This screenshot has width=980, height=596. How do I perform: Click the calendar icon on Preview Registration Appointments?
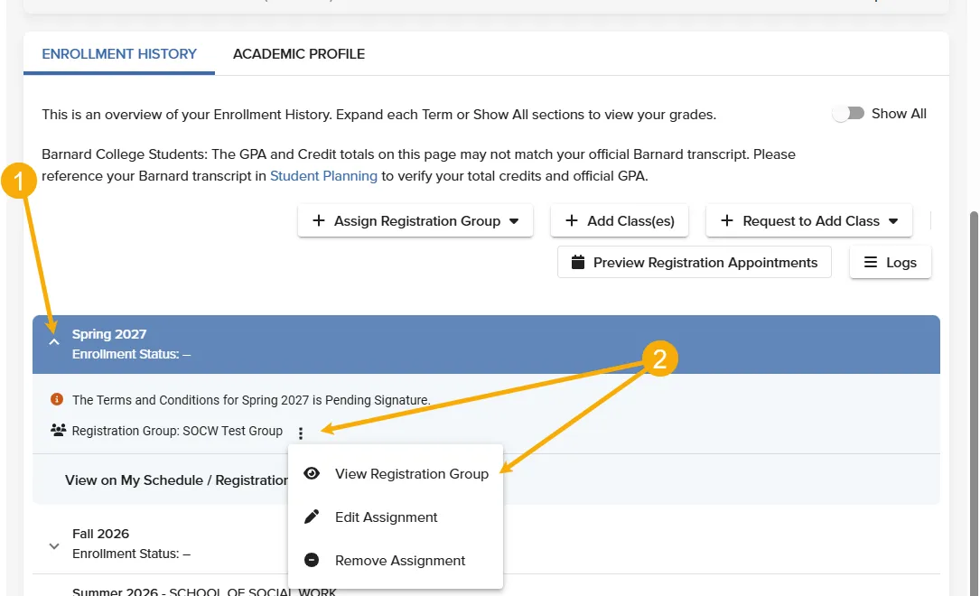coord(578,263)
